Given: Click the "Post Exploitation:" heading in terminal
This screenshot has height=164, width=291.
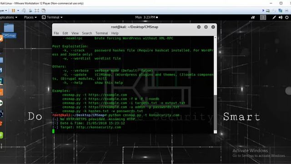Looking at the screenshot, I should [x=70, y=46].
